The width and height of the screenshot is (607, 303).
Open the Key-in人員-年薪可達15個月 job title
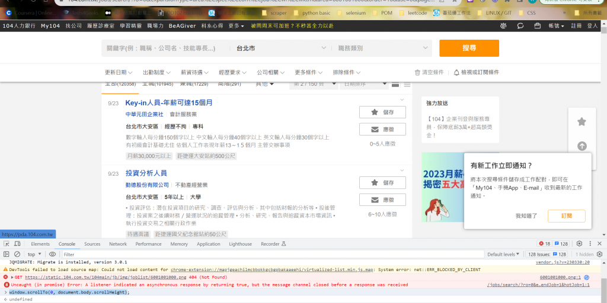[x=169, y=103]
